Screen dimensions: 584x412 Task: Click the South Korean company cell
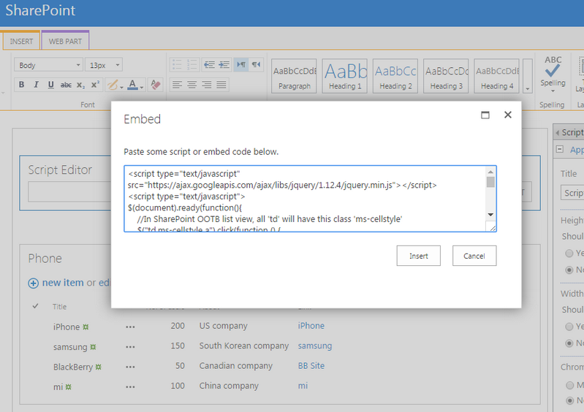(x=244, y=346)
